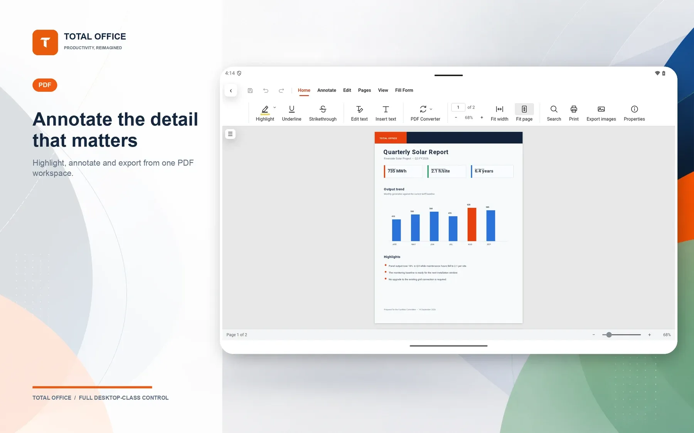Switch to the Home tab
This screenshot has width=694, height=433.
tap(304, 90)
